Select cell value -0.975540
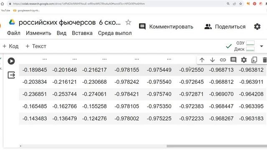Screen dimensions: 267x150 point(159,82)
